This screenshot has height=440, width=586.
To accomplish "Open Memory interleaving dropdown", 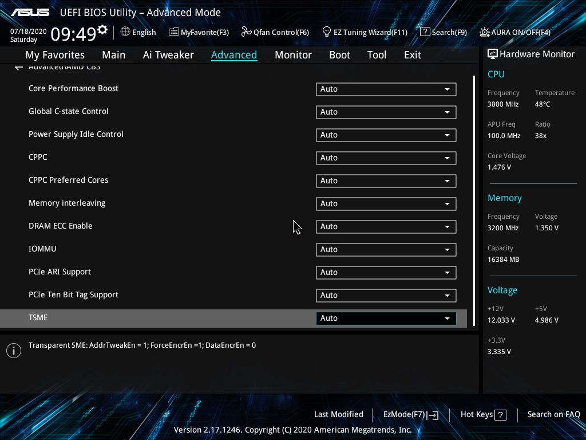I will 386,203.
